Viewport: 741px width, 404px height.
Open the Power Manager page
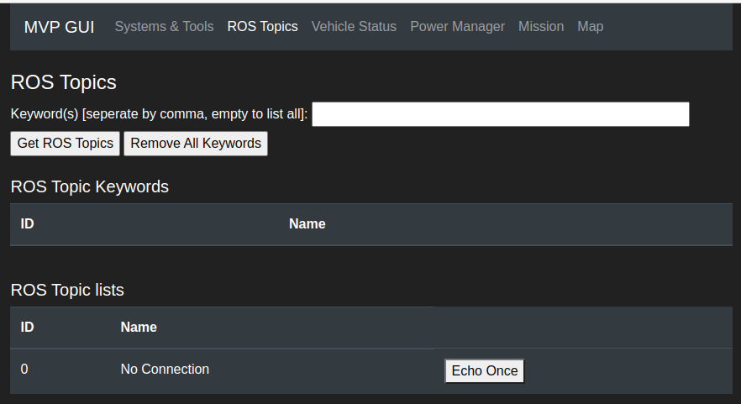(x=457, y=27)
